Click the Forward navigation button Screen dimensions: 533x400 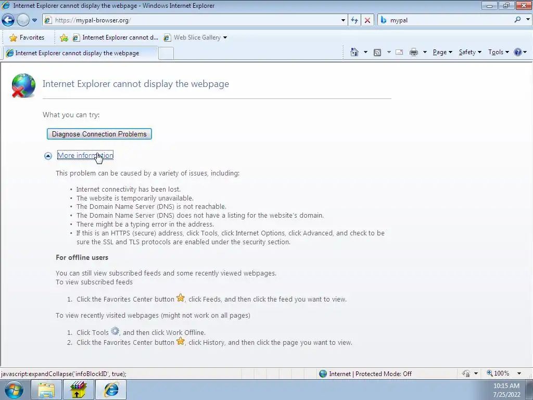click(23, 20)
